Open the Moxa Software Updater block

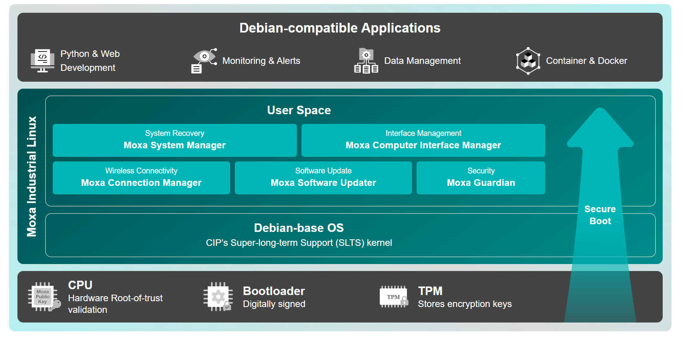pyautogui.click(x=323, y=178)
